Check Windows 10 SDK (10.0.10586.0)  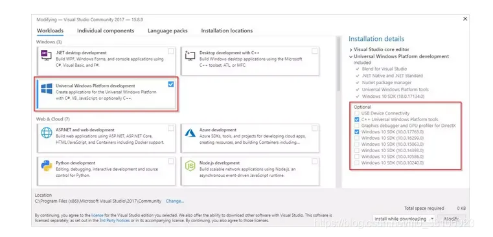(x=356, y=157)
